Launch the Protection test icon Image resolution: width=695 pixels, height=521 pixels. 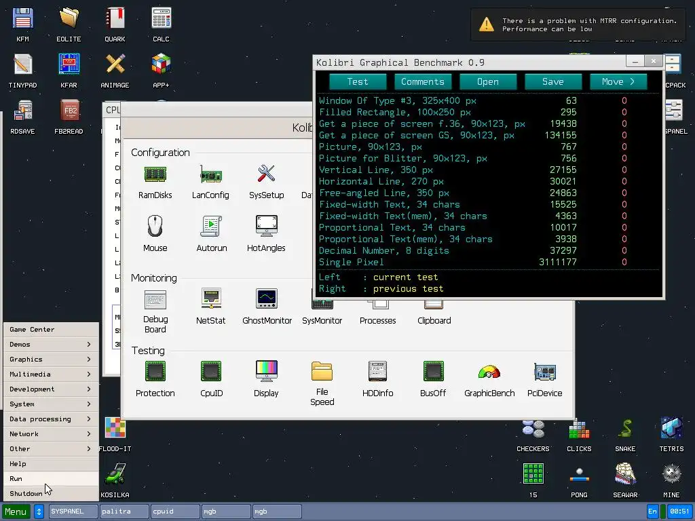coord(155,371)
